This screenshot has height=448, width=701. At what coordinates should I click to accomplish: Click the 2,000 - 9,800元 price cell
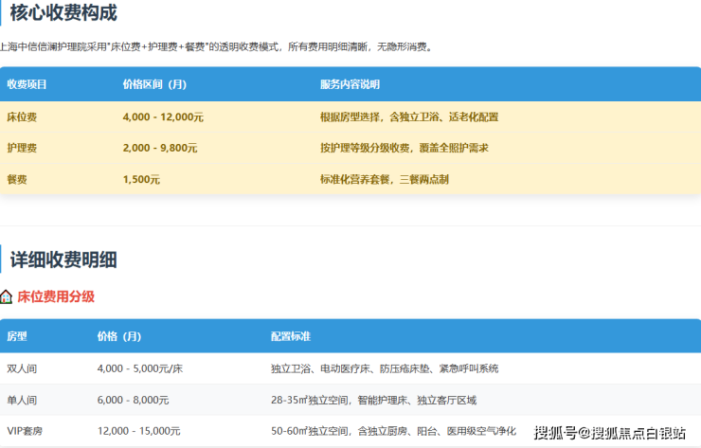pos(160,148)
